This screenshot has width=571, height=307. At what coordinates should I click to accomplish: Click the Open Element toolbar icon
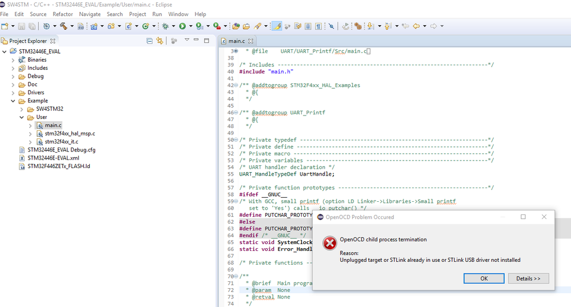tap(236, 26)
